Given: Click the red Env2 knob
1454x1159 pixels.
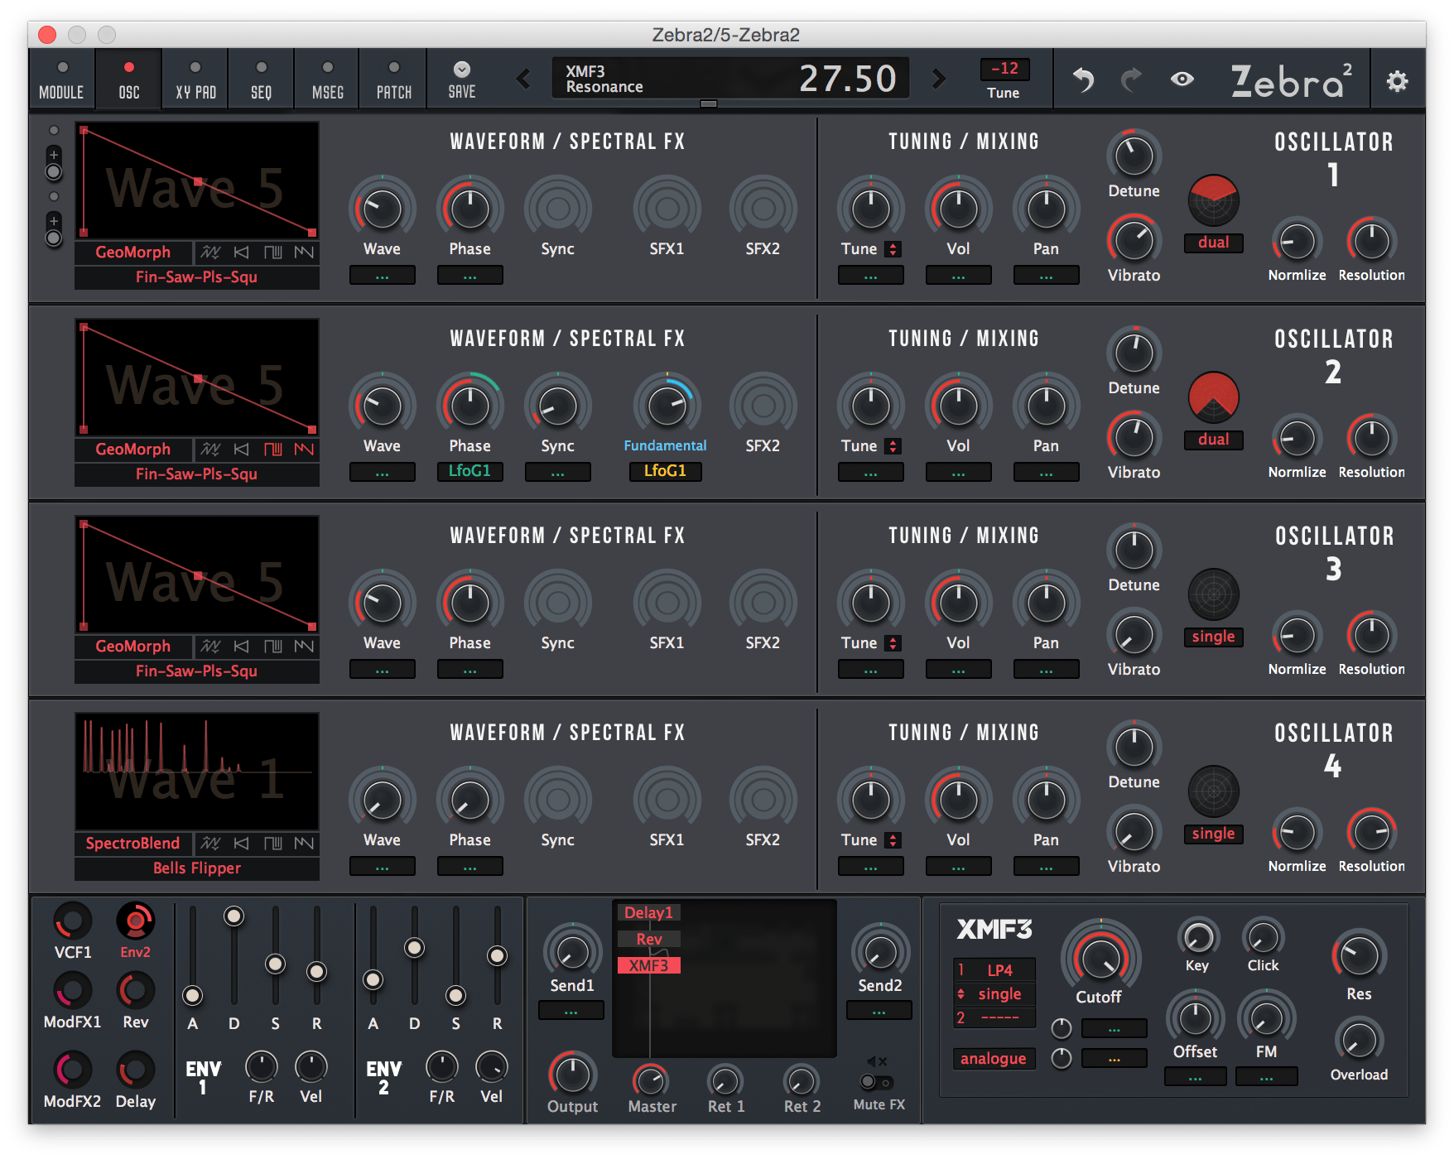Looking at the screenshot, I should point(136,921).
